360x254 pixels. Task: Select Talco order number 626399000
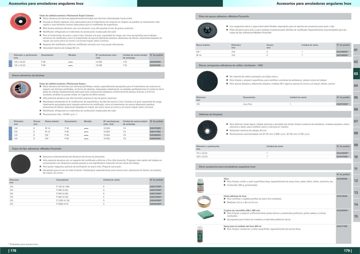pyautogui.click(x=342, y=179)
